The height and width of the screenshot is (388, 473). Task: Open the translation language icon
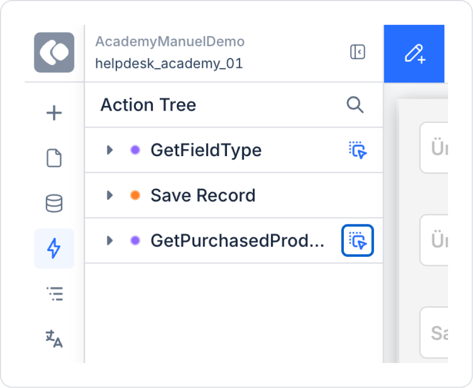pyautogui.click(x=54, y=339)
